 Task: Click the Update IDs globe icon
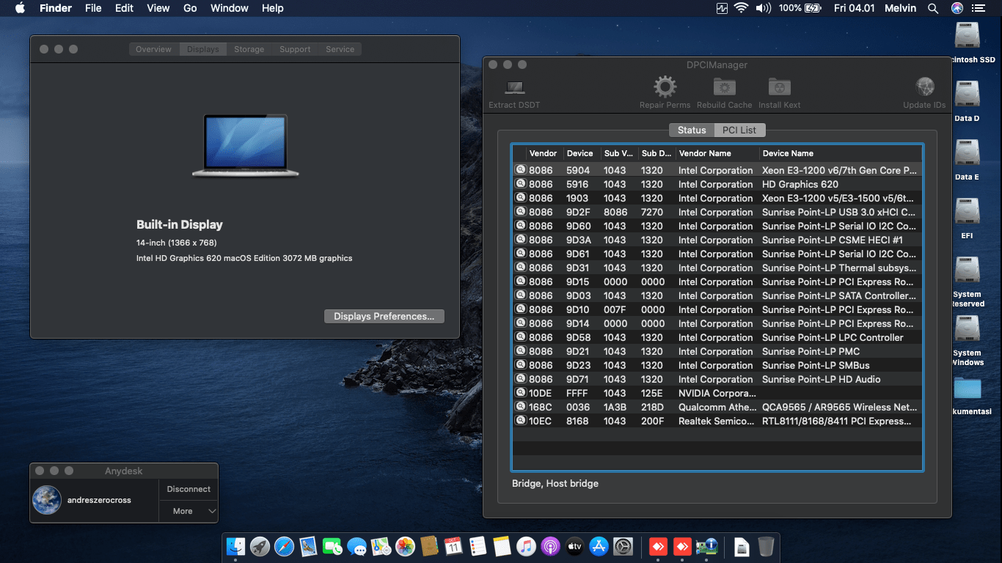point(924,87)
